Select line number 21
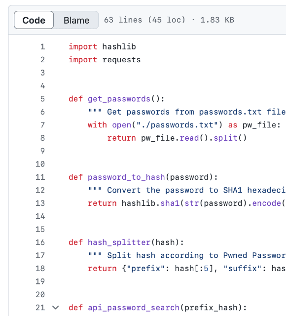Viewport: 286px width, 316px height. point(40,308)
